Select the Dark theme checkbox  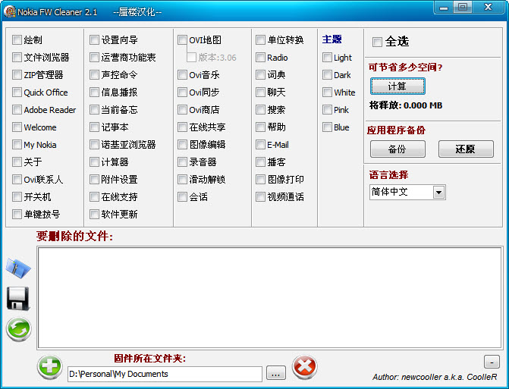coord(328,75)
